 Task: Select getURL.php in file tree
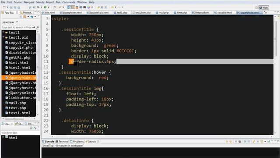[x=19, y=57]
